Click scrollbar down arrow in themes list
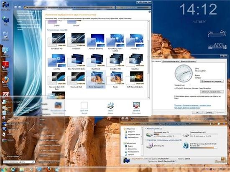This screenshot has width=230, height=172. pos(148,98)
